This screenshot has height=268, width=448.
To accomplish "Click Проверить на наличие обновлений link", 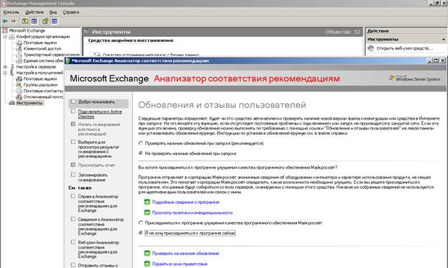I will tap(186, 254).
